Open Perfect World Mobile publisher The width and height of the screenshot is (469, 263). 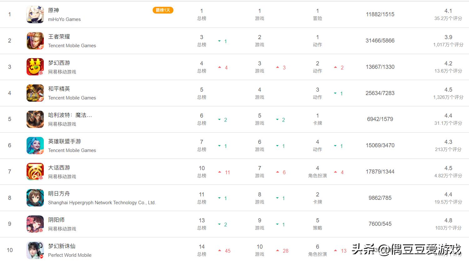coord(70,255)
